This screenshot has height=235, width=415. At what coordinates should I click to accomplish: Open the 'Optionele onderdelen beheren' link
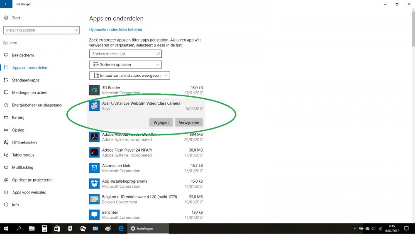(x=115, y=29)
